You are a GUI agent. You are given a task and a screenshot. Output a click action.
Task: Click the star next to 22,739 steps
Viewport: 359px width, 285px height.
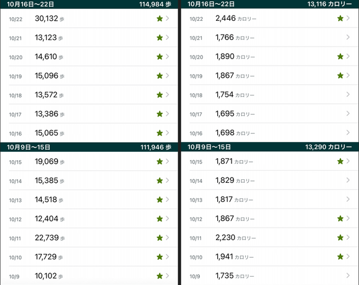click(160, 238)
